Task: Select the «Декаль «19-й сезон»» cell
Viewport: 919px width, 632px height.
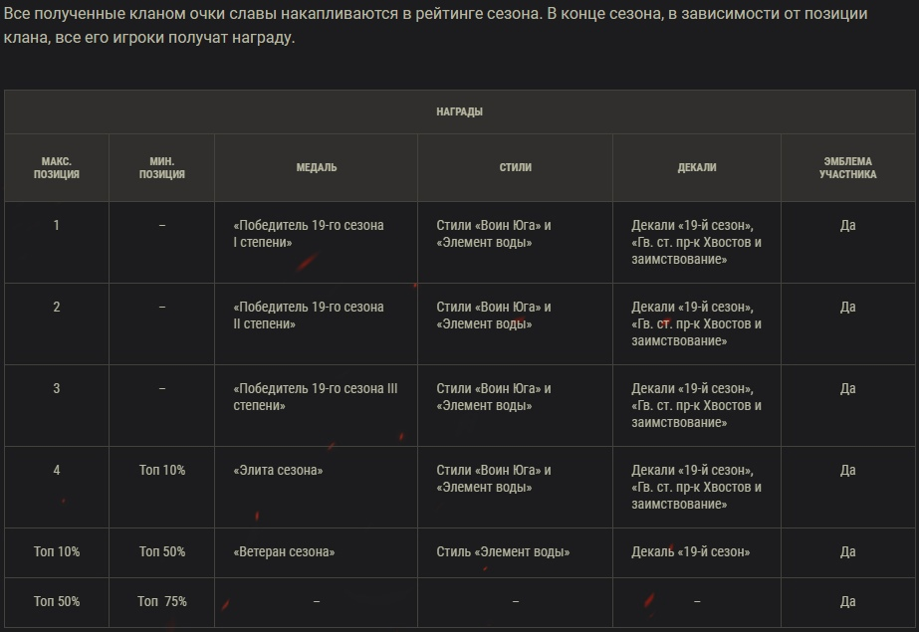Action: [x=690, y=552]
